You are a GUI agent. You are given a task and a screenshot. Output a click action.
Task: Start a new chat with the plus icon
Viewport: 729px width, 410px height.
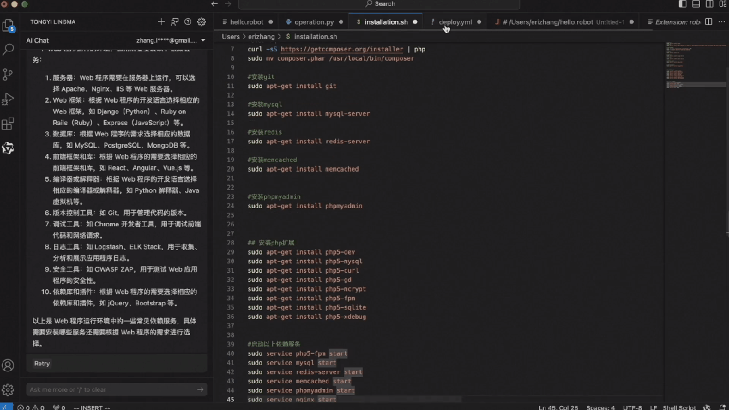[x=161, y=22]
